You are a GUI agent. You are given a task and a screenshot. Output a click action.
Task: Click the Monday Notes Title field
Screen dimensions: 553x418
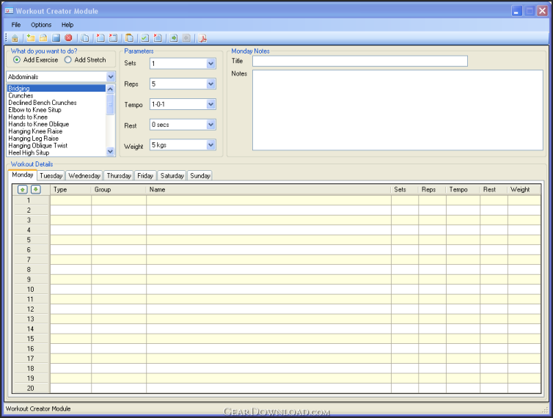(x=359, y=61)
